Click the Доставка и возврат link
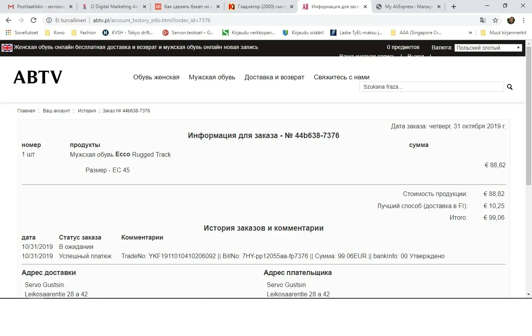 coord(274,77)
